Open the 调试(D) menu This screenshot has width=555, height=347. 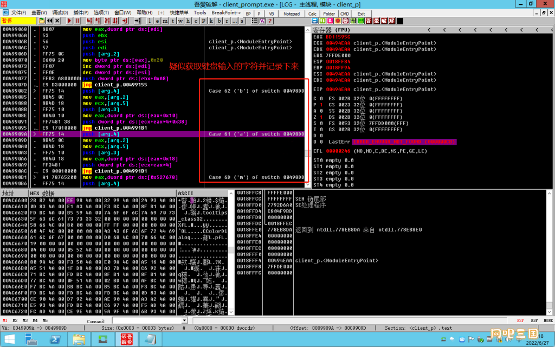pos(60,13)
